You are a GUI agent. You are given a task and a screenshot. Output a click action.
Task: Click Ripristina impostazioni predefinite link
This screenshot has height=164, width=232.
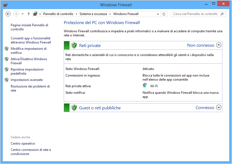pyautogui.click(x=27, y=71)
